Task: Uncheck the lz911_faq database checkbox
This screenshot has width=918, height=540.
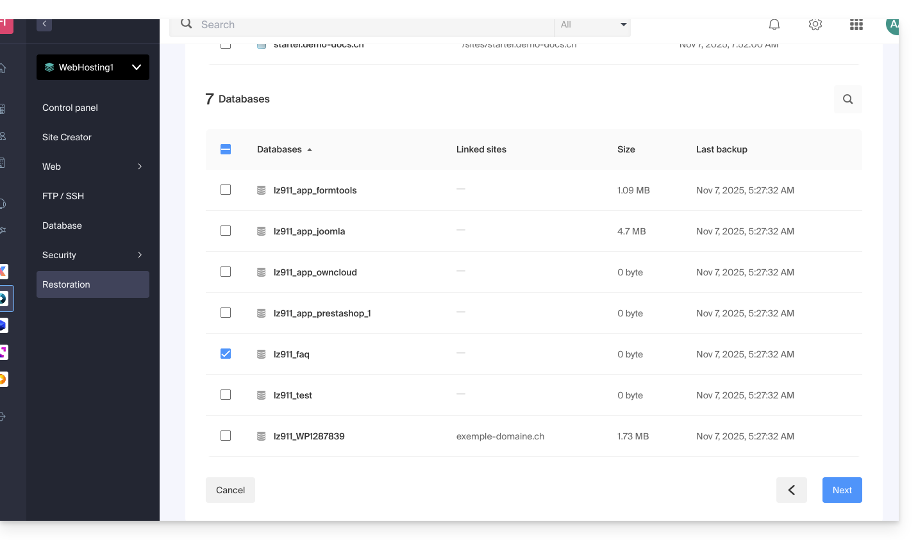Action: coord(226,354)
